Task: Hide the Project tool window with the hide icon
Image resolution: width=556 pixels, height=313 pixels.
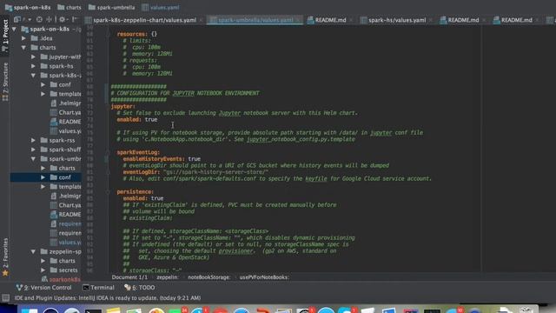Action: [x=75, y=19]
